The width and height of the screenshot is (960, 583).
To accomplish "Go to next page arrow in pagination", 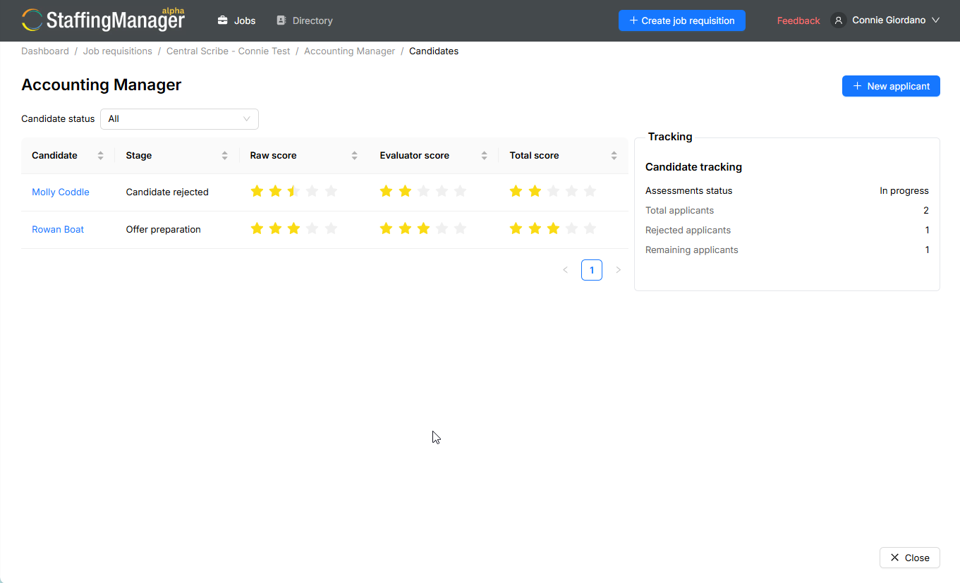I will pos(619,270).
